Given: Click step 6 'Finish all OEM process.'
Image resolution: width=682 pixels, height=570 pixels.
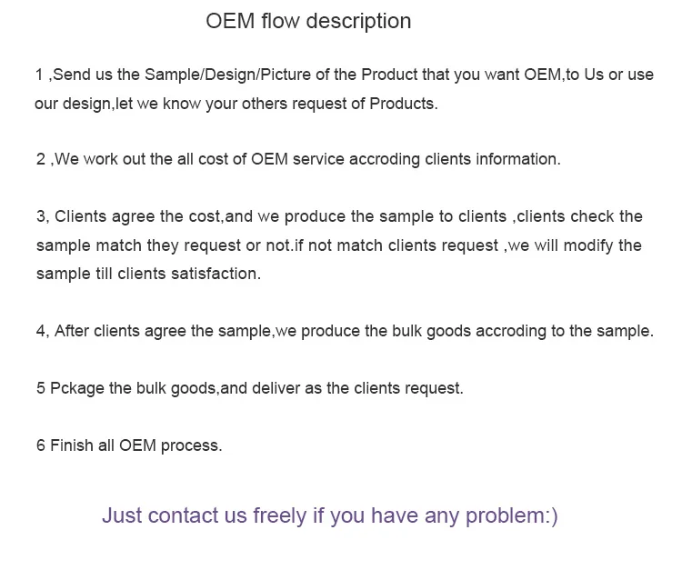Looking at the screenshot, I should tap(130, 445).
